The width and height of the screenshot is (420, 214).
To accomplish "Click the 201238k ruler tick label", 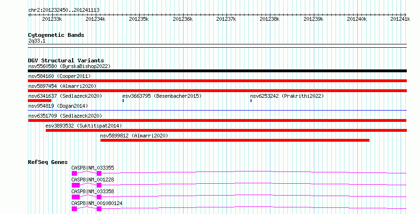I will (269, 19).
